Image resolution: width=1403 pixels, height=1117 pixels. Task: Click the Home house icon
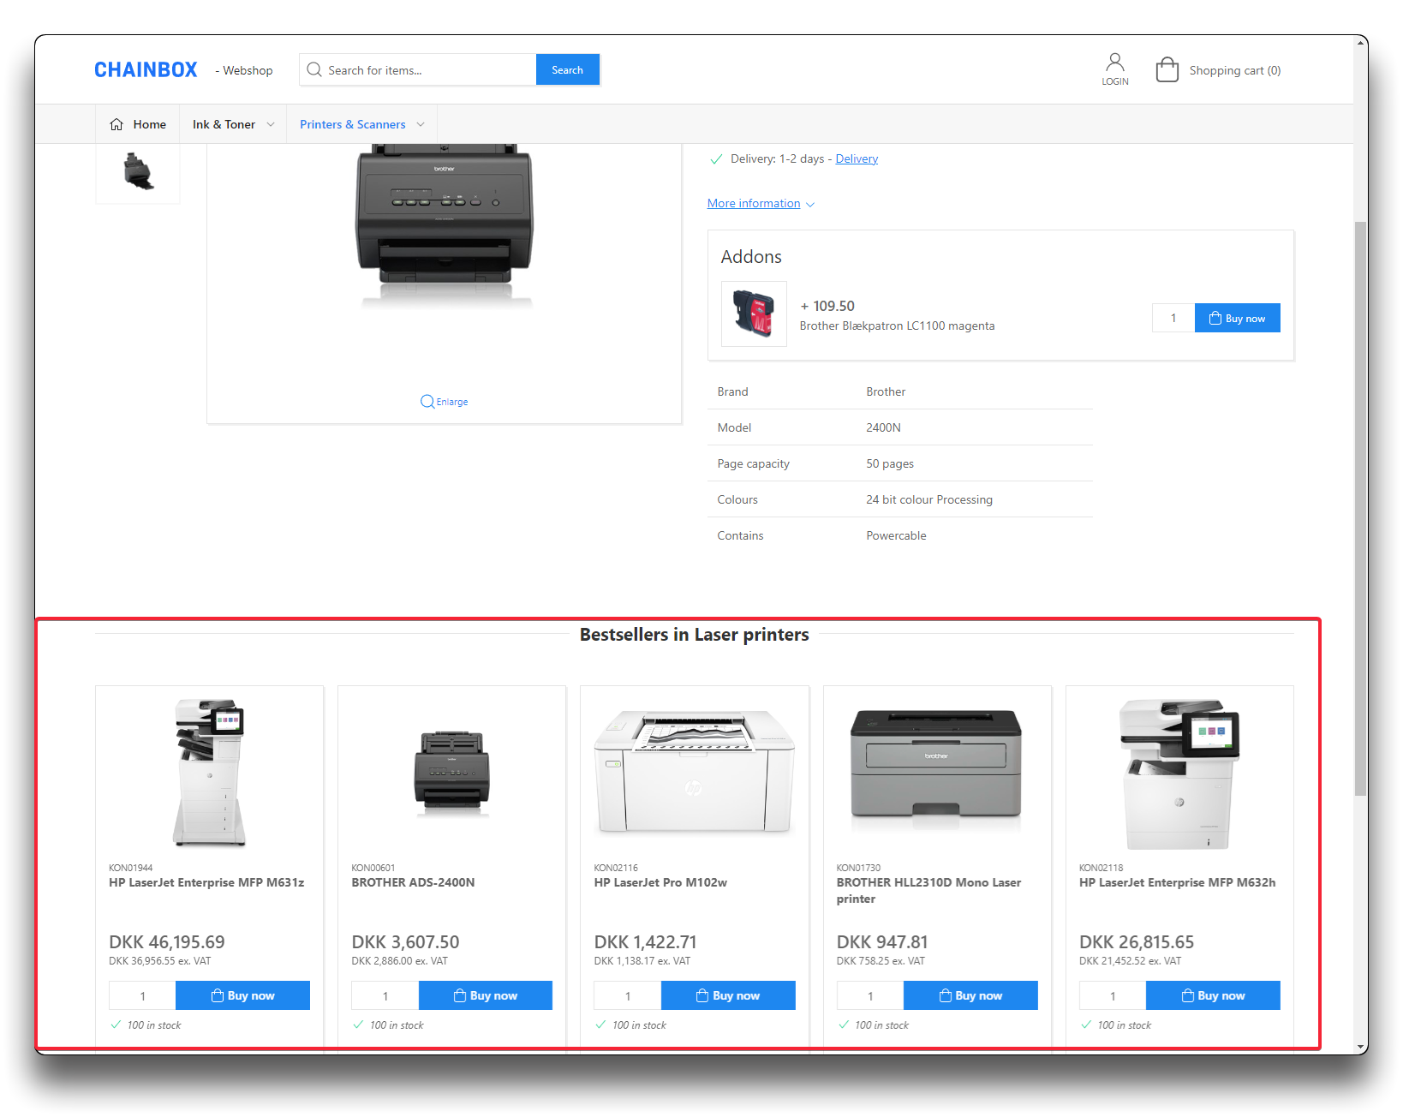[116, 124]
